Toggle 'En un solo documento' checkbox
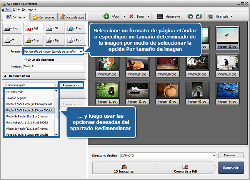Image resolution: width=250 pixels, height=180 pixels. [25, 60]
